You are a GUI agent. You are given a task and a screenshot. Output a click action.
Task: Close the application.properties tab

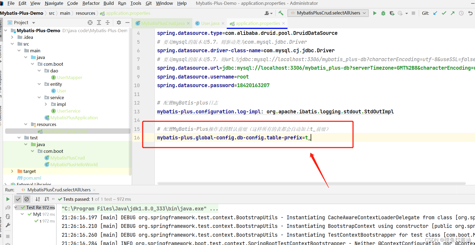283,23
